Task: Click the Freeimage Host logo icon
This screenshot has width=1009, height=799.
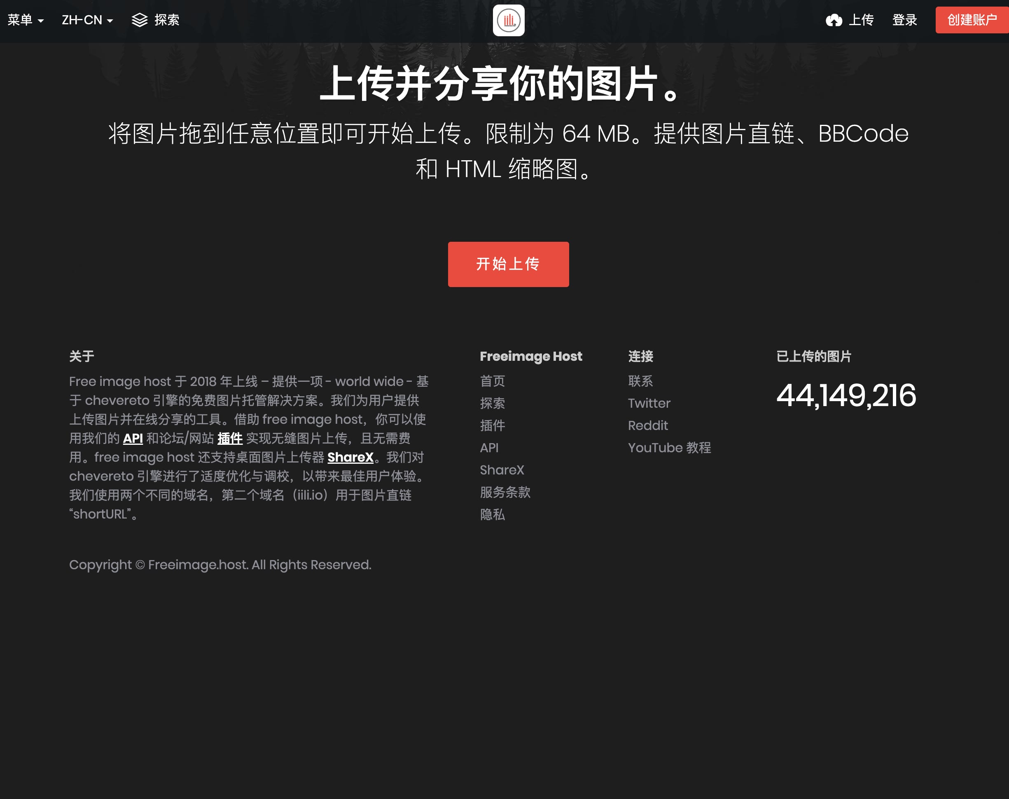Action: click(x=509, y=21)
